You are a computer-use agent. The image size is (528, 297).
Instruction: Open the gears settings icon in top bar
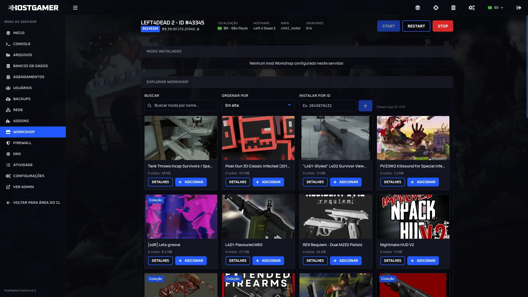pyautogui.click(x=472, y=8)
